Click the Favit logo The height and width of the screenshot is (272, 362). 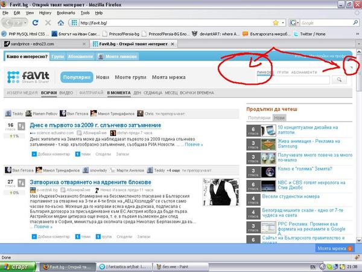[x=28, y=77]
